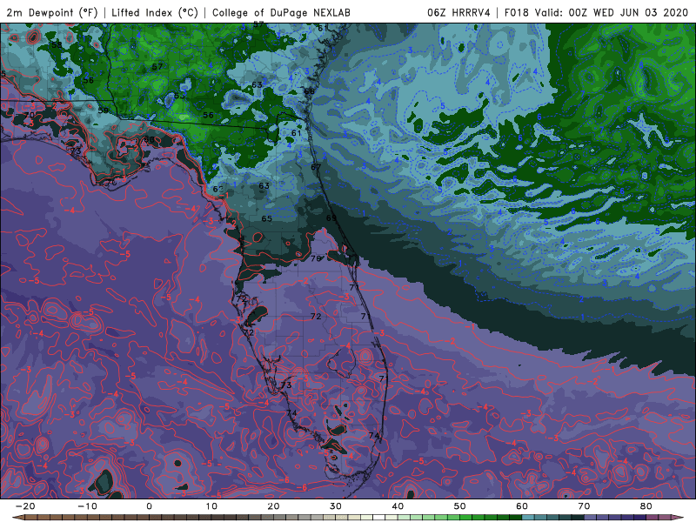Click the dewpoint reading 53 on map

coord(179,96)
